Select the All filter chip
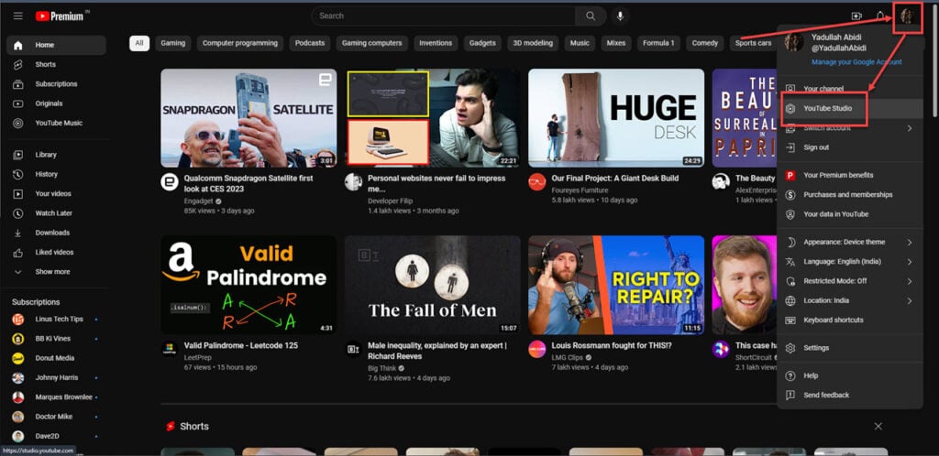 (x=139, y=43)
